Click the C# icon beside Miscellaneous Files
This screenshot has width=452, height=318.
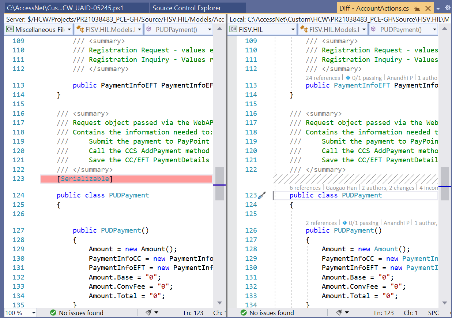point(10,30)
